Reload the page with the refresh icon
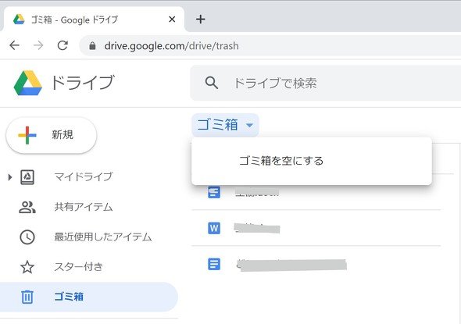Image resolution: width=461 pixels, height=324 pixels. [x=63, y=45]
